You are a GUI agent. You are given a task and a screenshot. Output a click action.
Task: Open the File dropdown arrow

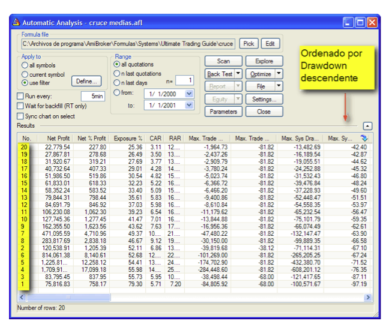279,86
